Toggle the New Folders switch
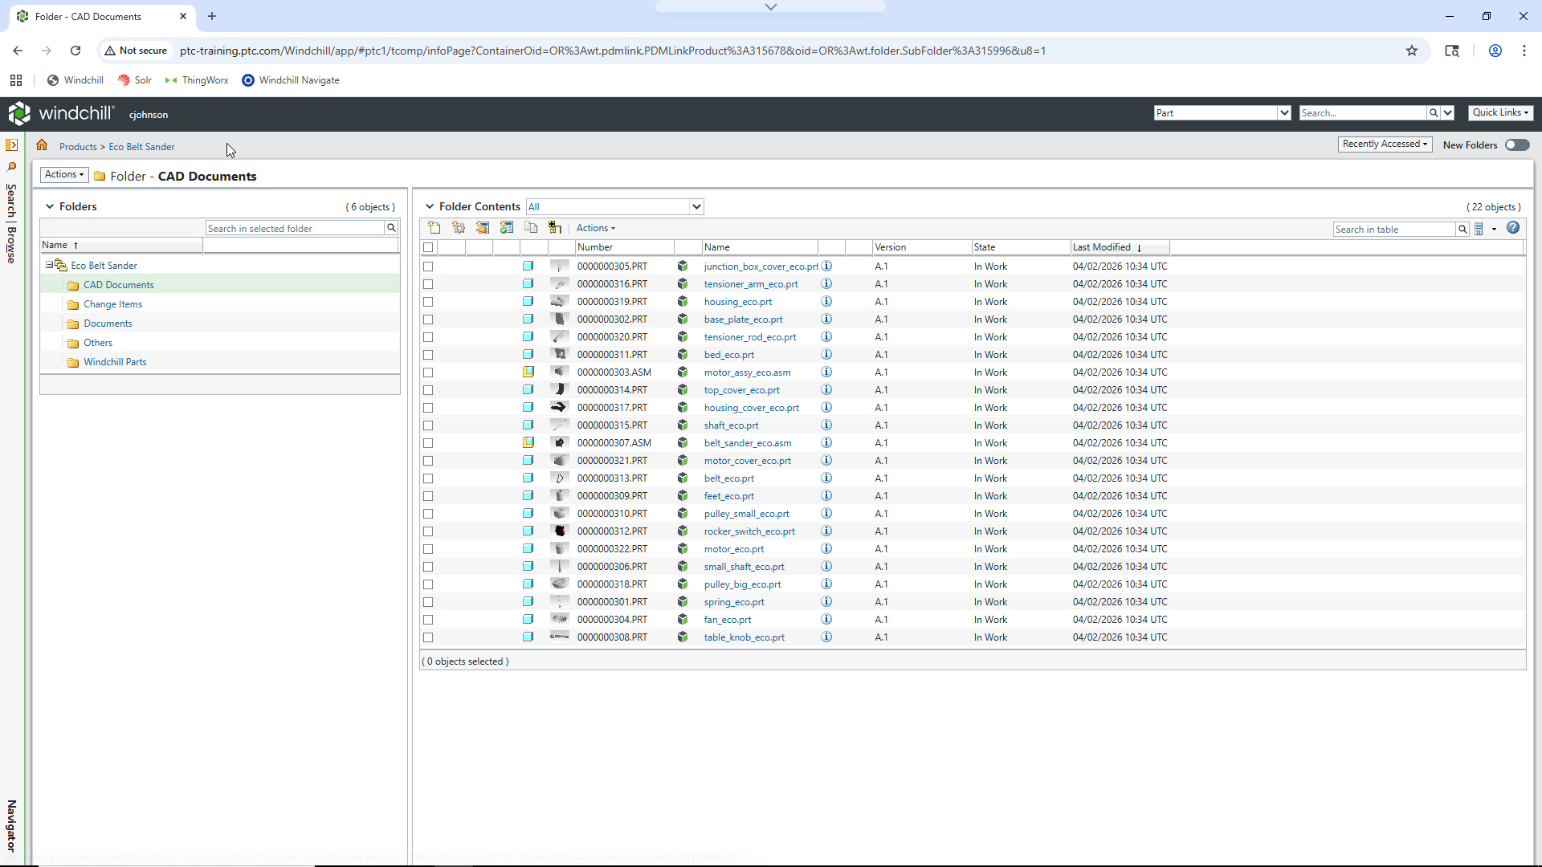Viewport: 1542px width, 867px height. 1517,145
